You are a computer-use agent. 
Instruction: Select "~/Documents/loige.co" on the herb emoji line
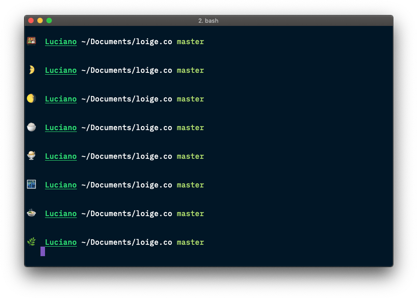(127, 242)
